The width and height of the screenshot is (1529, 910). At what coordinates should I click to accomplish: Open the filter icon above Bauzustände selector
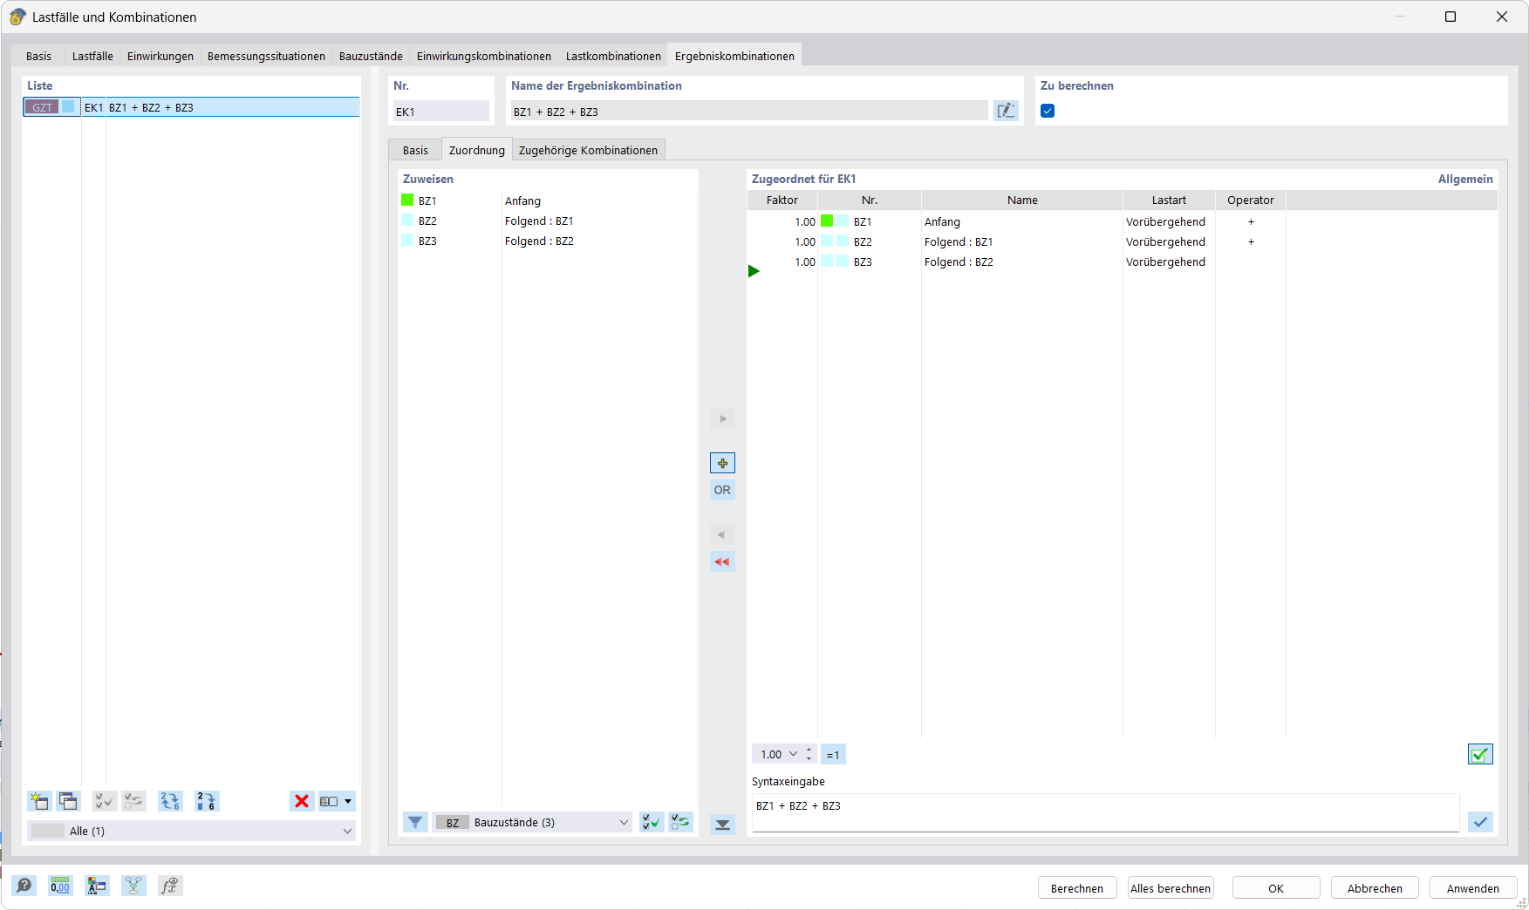click(415, 822)
